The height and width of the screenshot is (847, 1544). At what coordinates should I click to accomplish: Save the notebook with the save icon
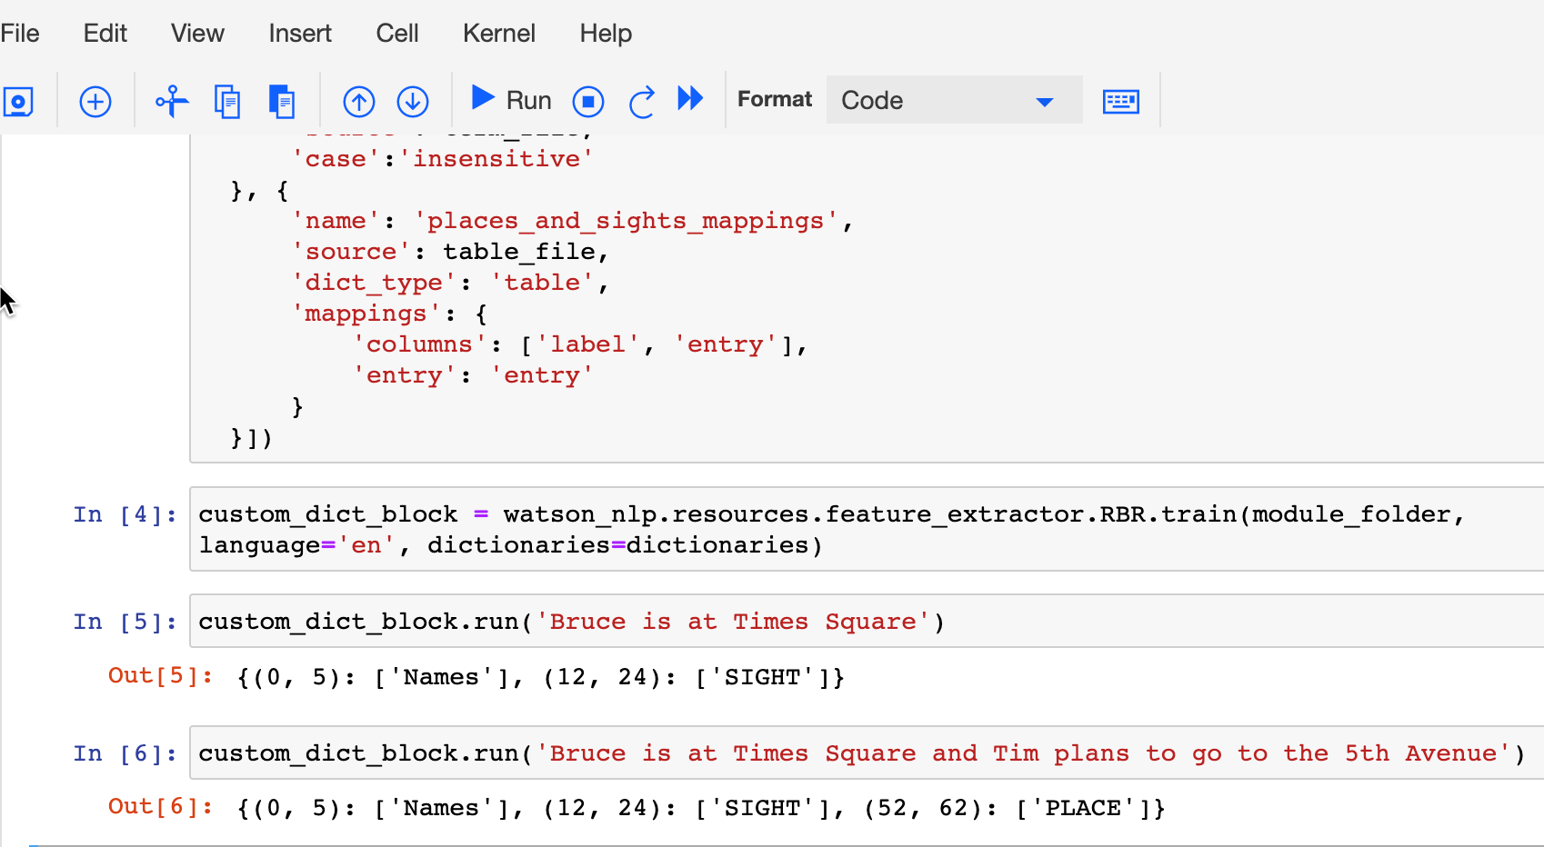point(20,101)
